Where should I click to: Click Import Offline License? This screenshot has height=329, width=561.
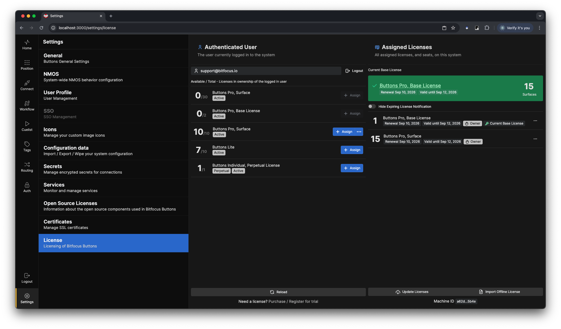point(499,292)
